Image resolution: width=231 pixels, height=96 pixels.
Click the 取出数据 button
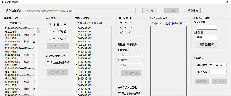[x=202, y=81]
